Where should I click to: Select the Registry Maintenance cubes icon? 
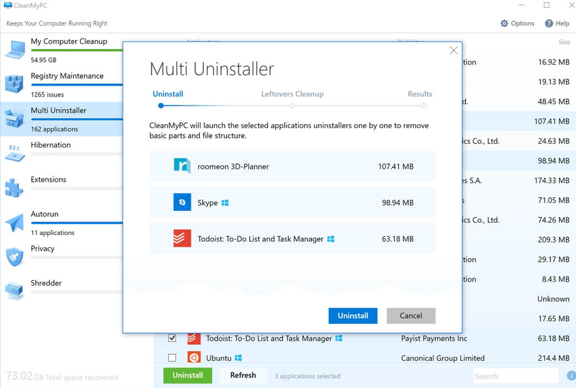(14, 84)
